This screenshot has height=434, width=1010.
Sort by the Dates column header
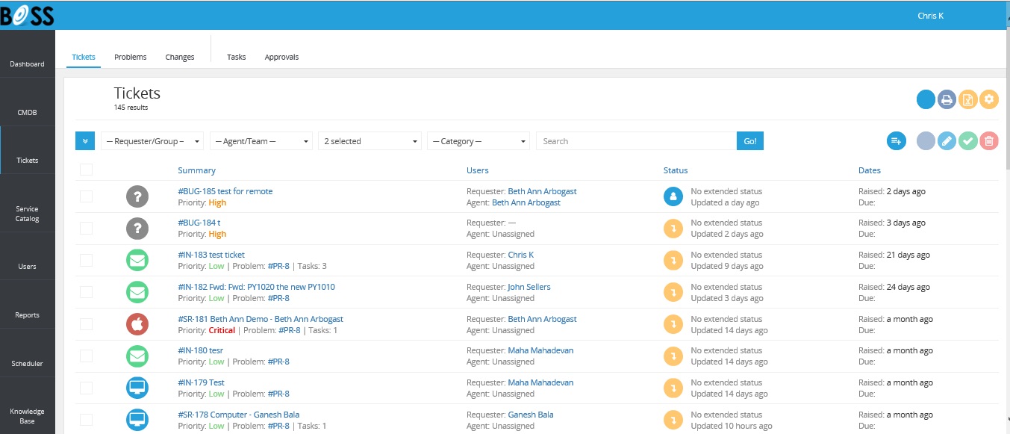coord(870,170)
